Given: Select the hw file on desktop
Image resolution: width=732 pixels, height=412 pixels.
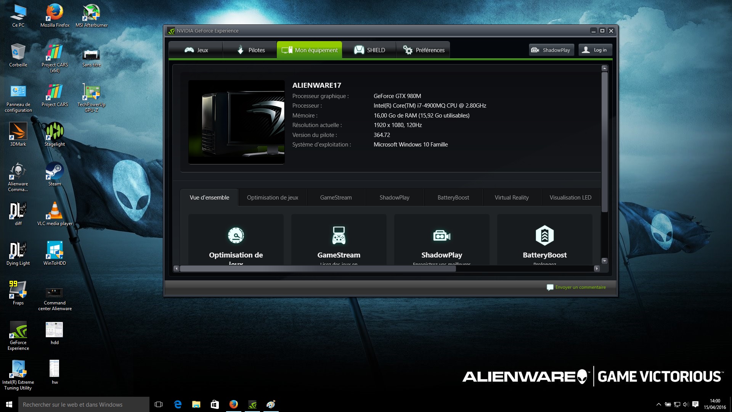Looking at the screenshot, I should click(55, 372).
